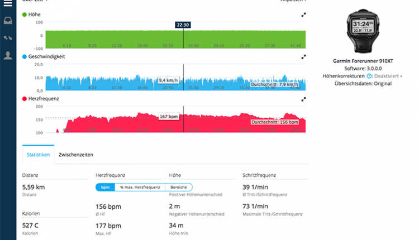Click the Kalorien section heading
This screenshot has height=240, width=419.
(x=31, y=214)
